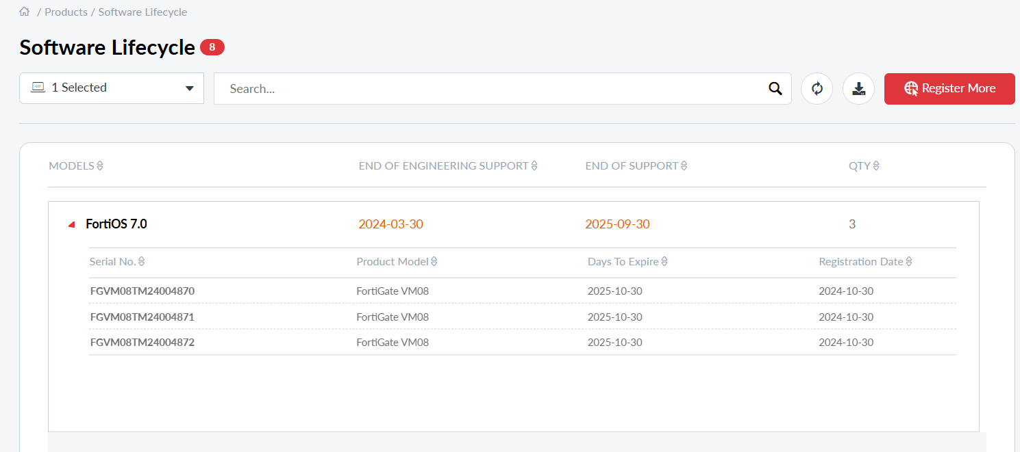Viewport: 1020px width, 452px height.
Task: Click the red count badge showing 8
Action: pos(212,47)
